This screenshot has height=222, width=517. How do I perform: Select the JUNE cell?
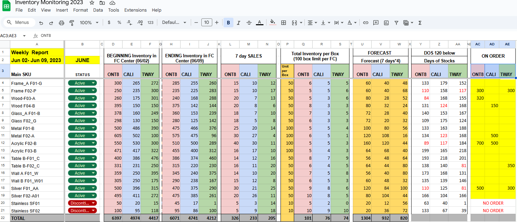(x=82, y=60)
